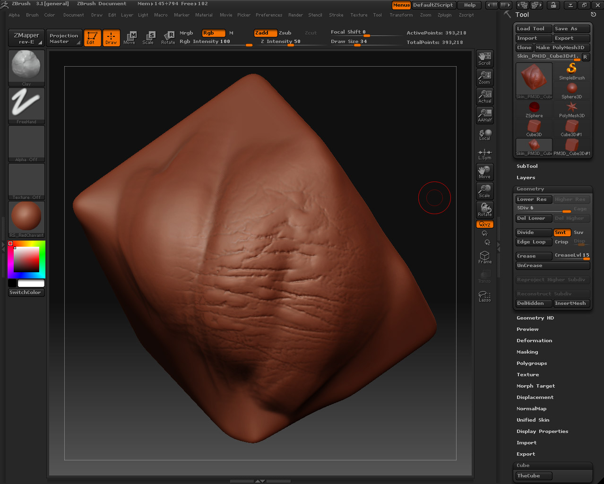Expand the SubTool section
This screenshot has height=484, width=604.
[527, 166]
